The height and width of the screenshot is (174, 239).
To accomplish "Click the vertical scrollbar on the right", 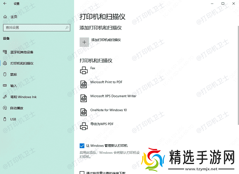I will tap(238, 75).
